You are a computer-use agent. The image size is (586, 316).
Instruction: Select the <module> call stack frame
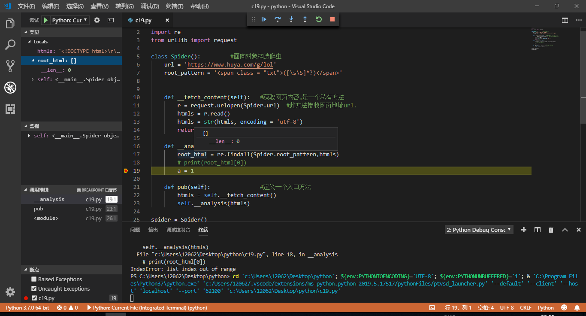point(72,218)
